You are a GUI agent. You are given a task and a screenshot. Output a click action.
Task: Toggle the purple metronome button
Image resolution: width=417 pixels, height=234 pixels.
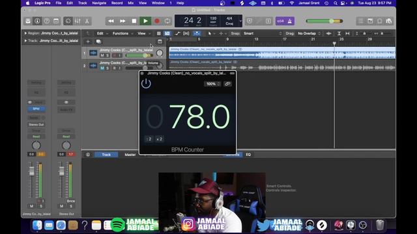[289, 21]
